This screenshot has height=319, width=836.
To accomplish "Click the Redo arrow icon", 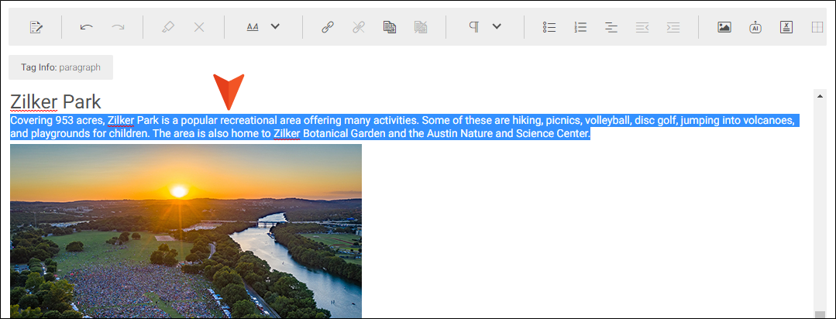I will pyautogui.click(x=118, y=27).
